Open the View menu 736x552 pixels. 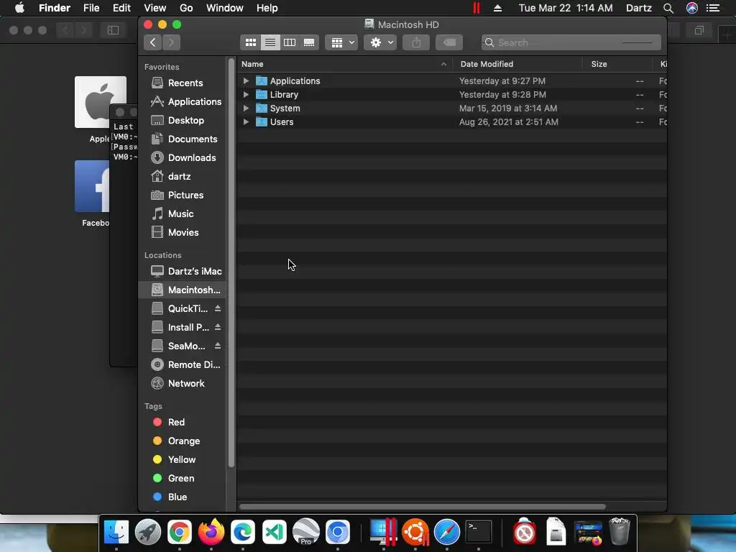point(155,8)
